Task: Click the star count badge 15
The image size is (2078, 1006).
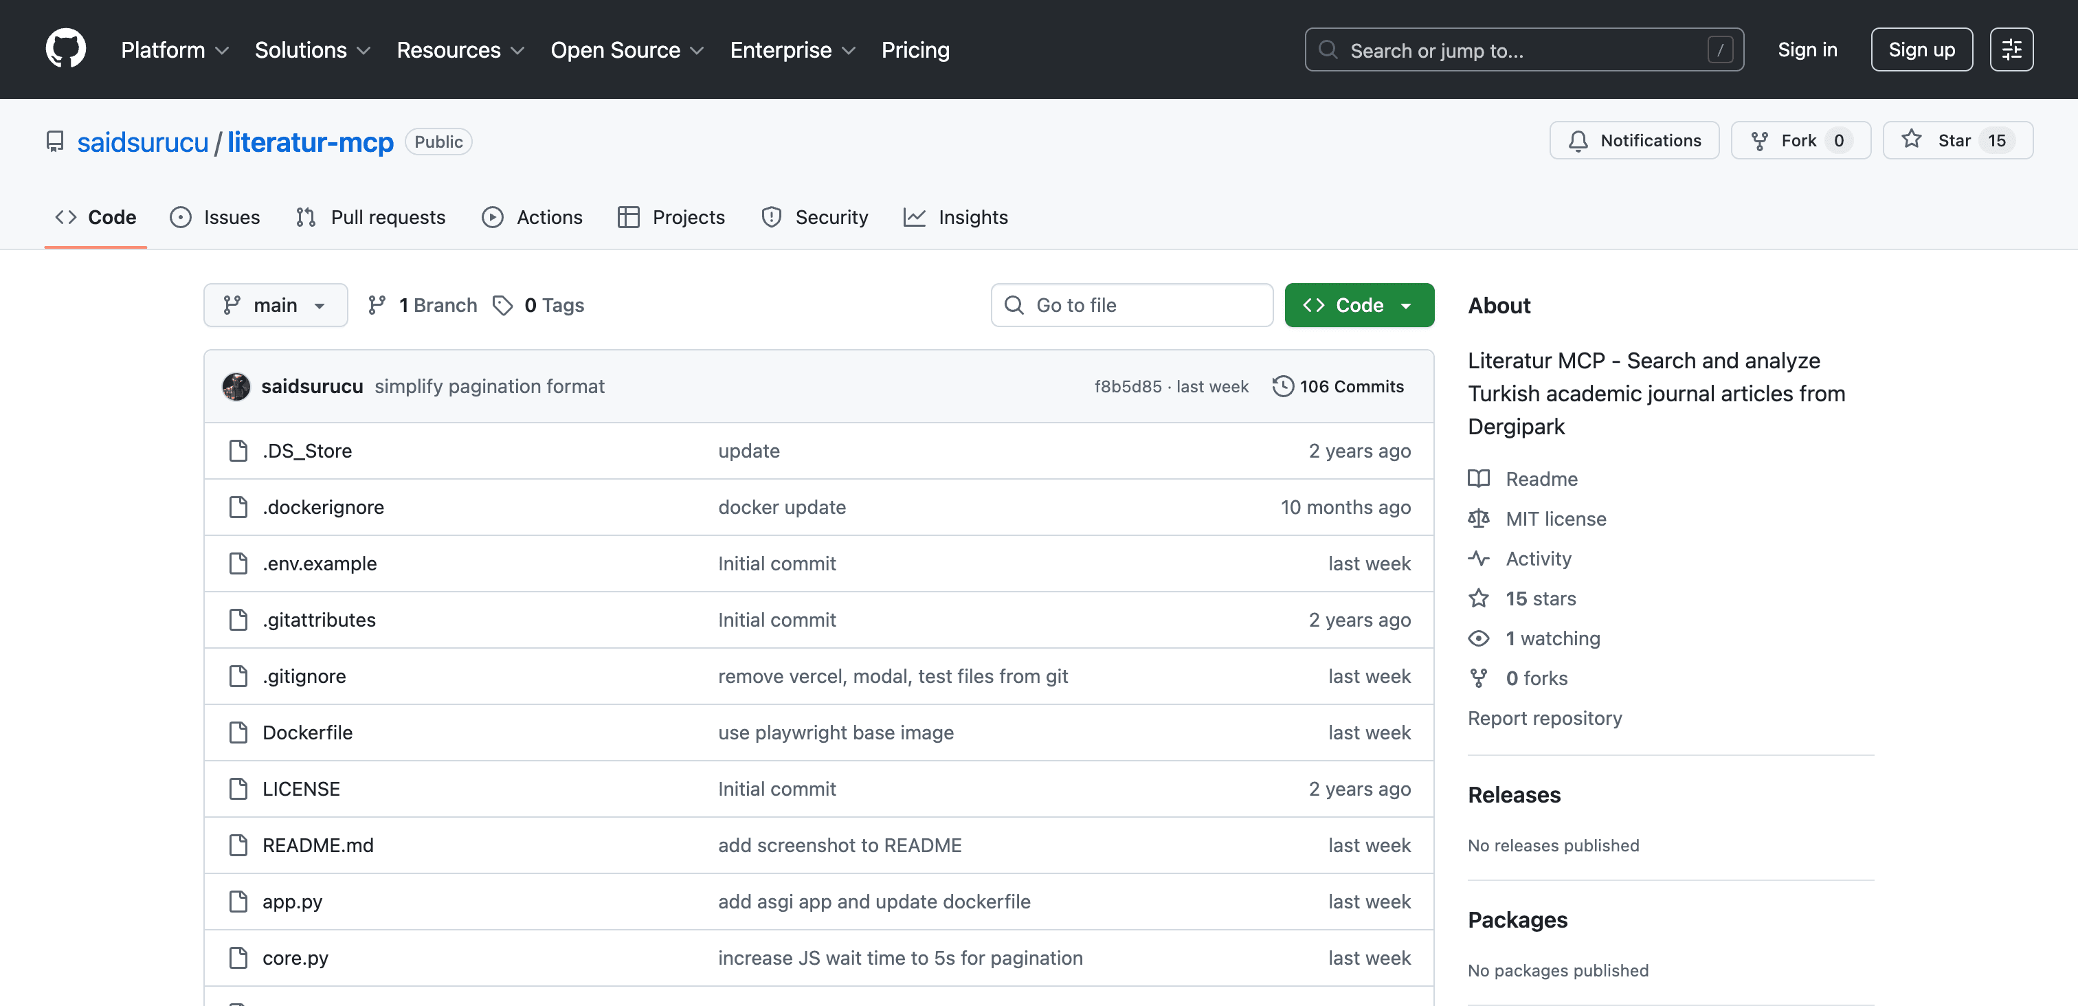Action: click(x=1996, y=141)
